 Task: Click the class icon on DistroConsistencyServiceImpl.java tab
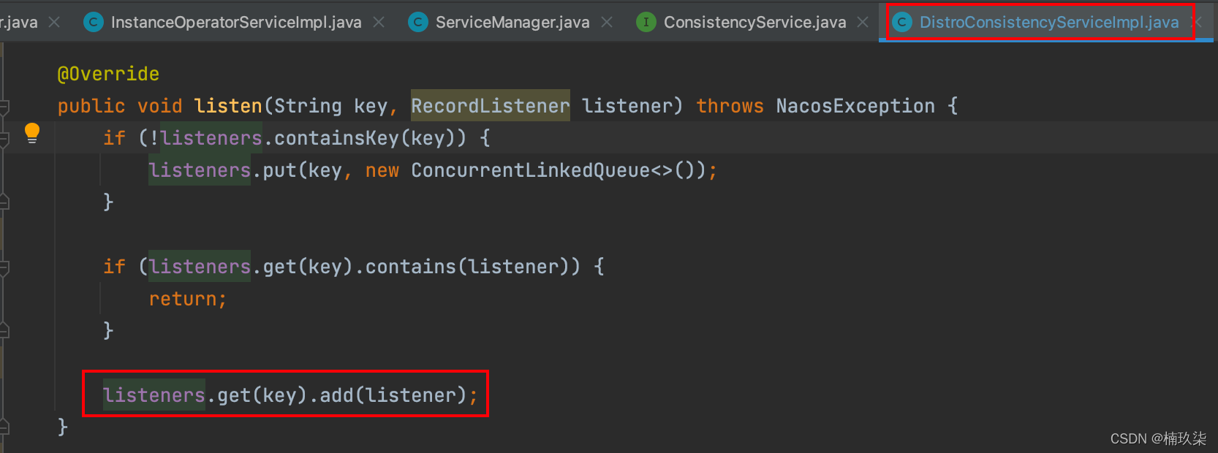(x=902, y=23)
